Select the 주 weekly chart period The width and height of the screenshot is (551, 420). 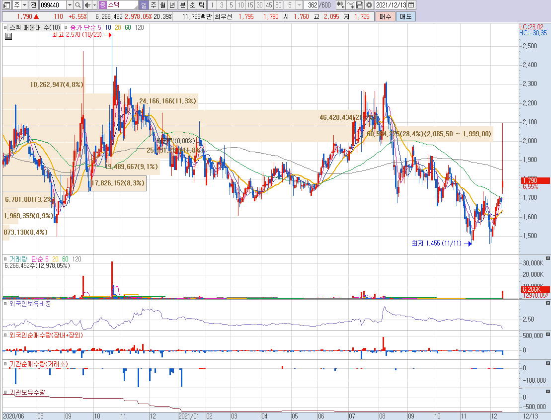[x=154, y=5]
